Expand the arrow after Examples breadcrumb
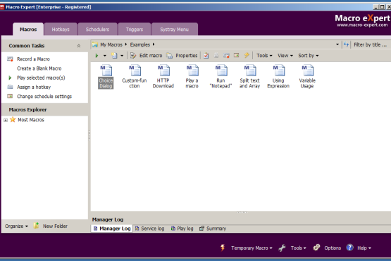Viewport: 391px width, 261px height. coord(154,44)
